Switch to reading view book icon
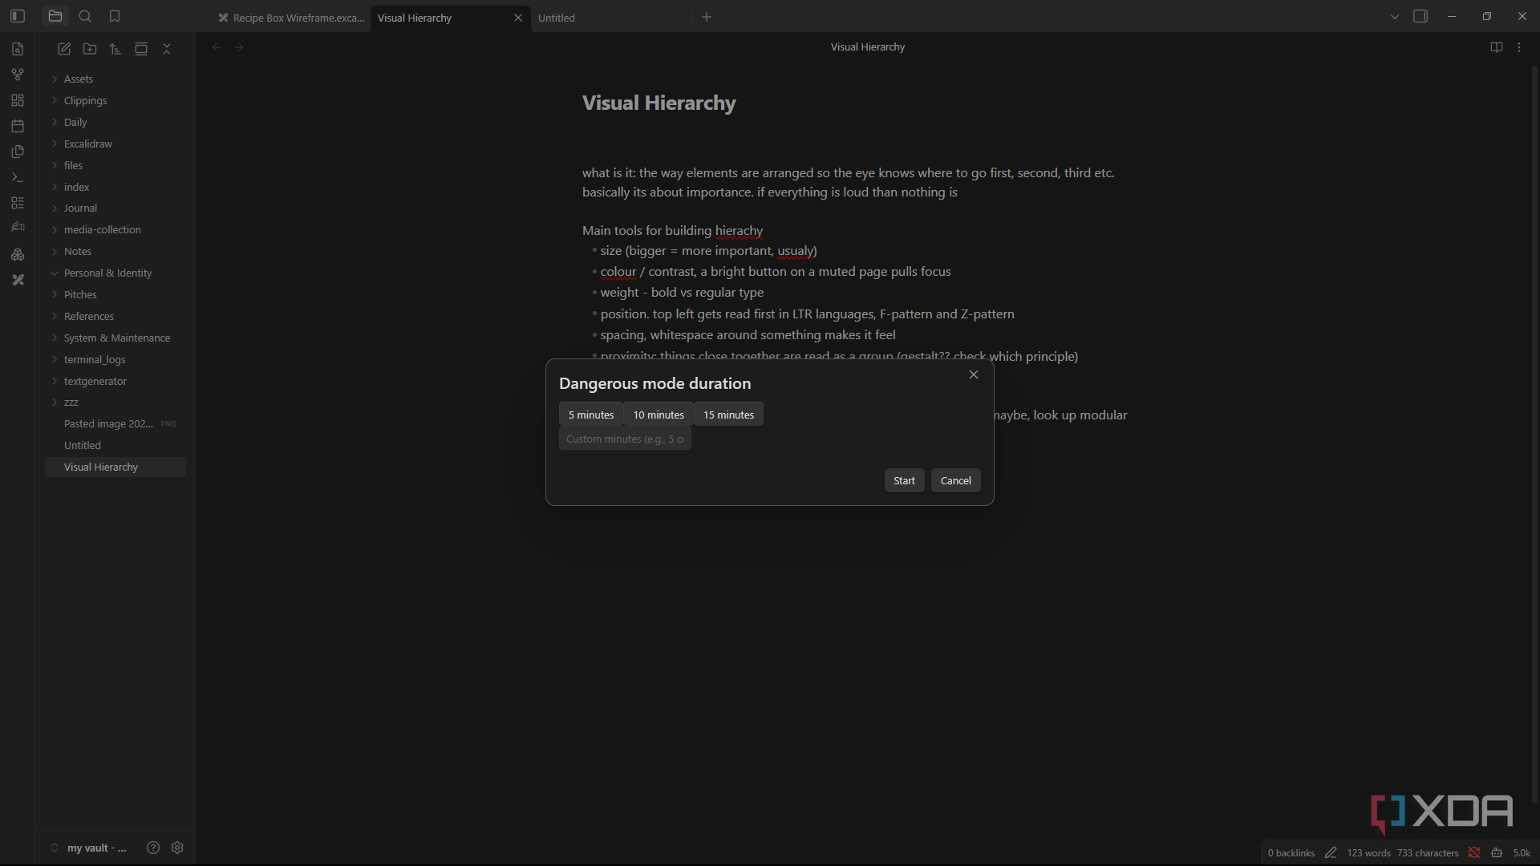 click(x=1497, y=47)
